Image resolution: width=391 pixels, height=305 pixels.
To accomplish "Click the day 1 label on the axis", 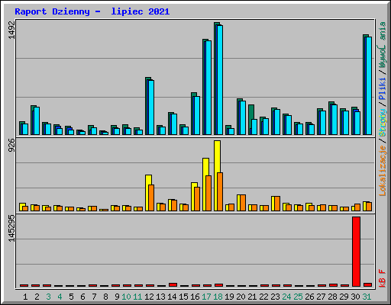I will [25, 297].
